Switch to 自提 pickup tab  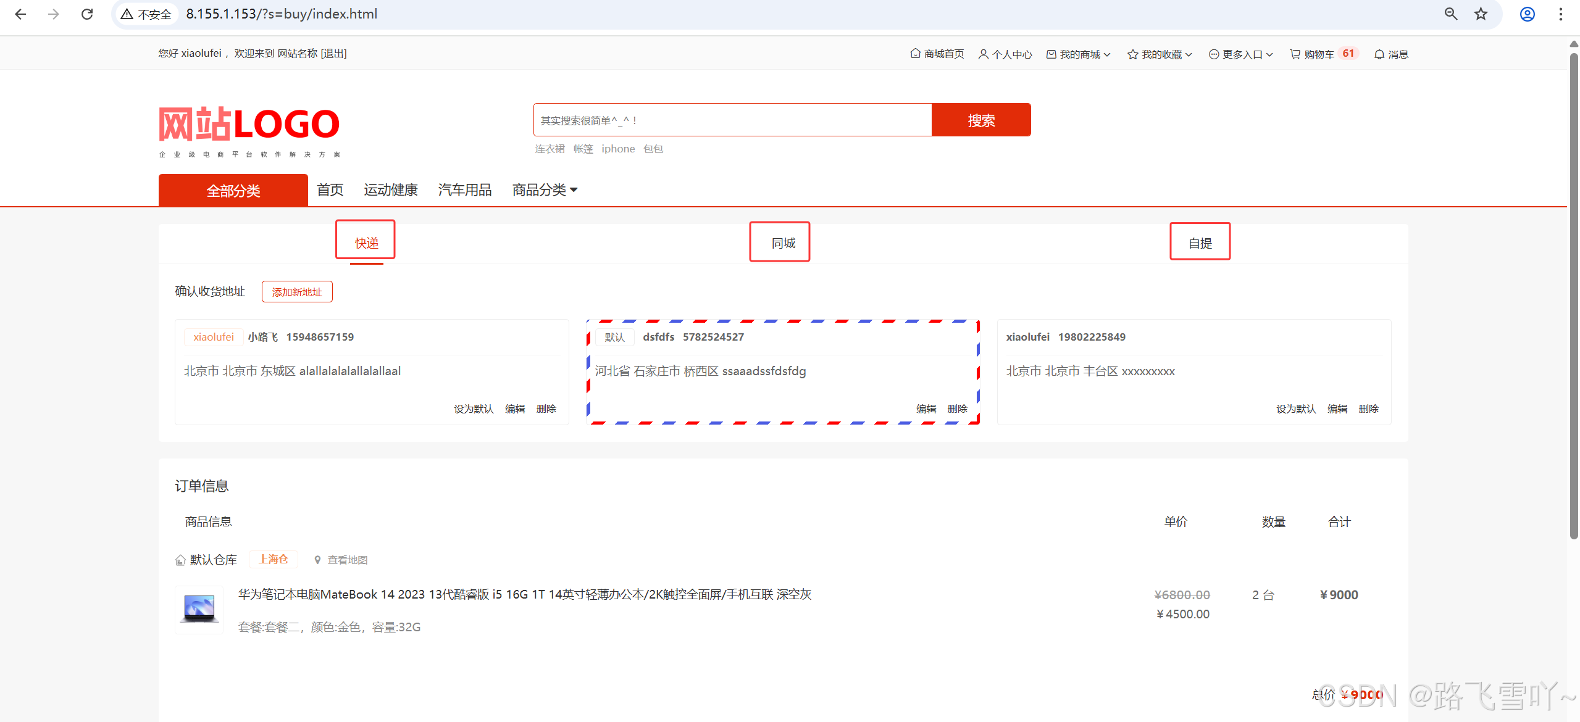click(1200, 243)
